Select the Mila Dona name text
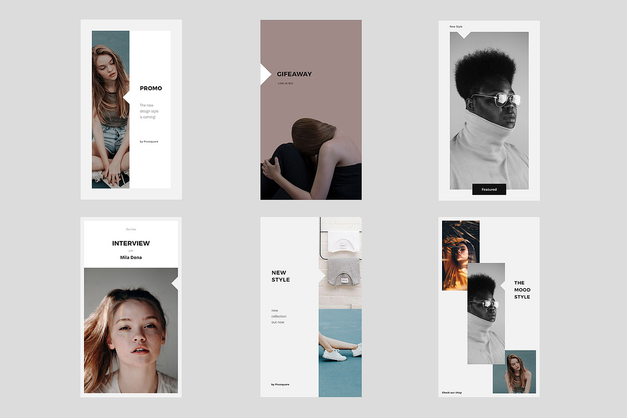 [x=131, y=258]
